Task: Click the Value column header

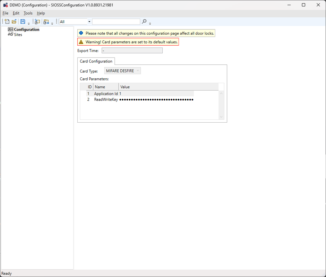Action: (x=125, y=87)
